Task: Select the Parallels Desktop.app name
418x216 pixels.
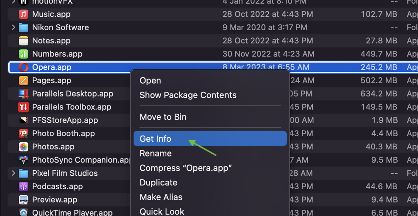Action: coord(73,94)
